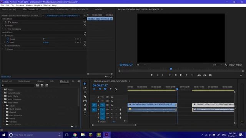
Task: Reset the Motion effect
Action: pos(85,22)
